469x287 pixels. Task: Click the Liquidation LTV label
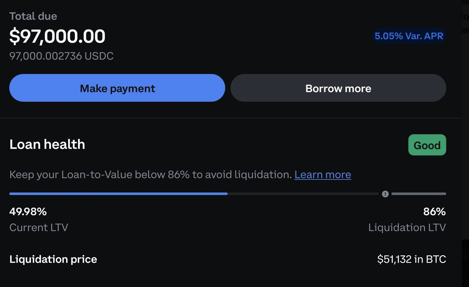click(407, 227)
